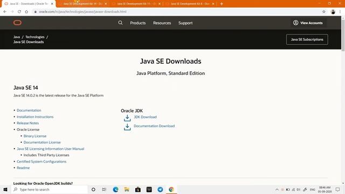Open the Windows Start menu
345x194 pixels.
coord(5,189)
